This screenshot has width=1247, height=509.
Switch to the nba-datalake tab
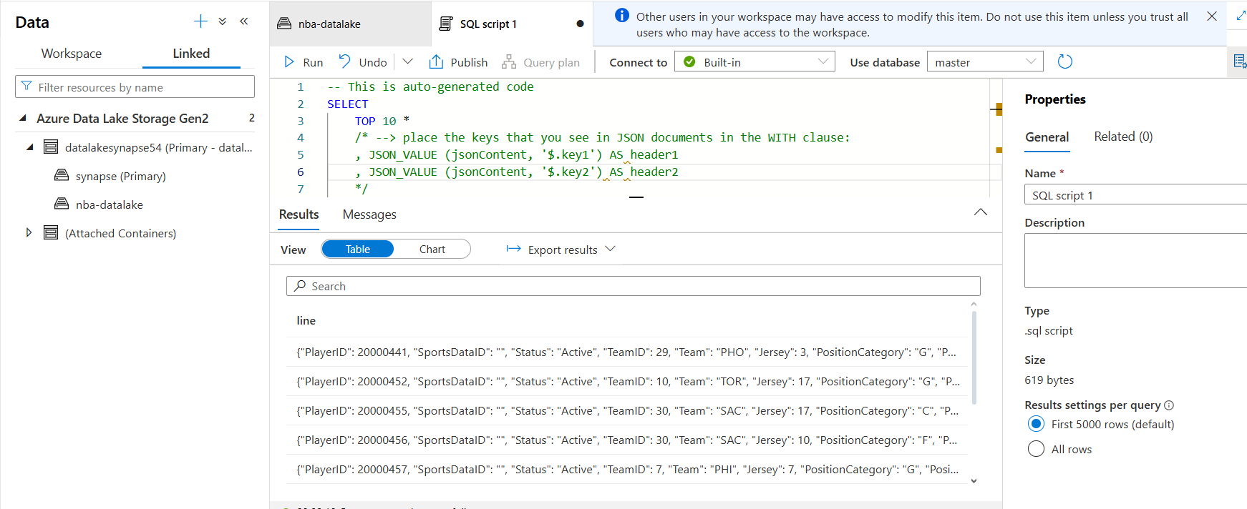point(351,24)
